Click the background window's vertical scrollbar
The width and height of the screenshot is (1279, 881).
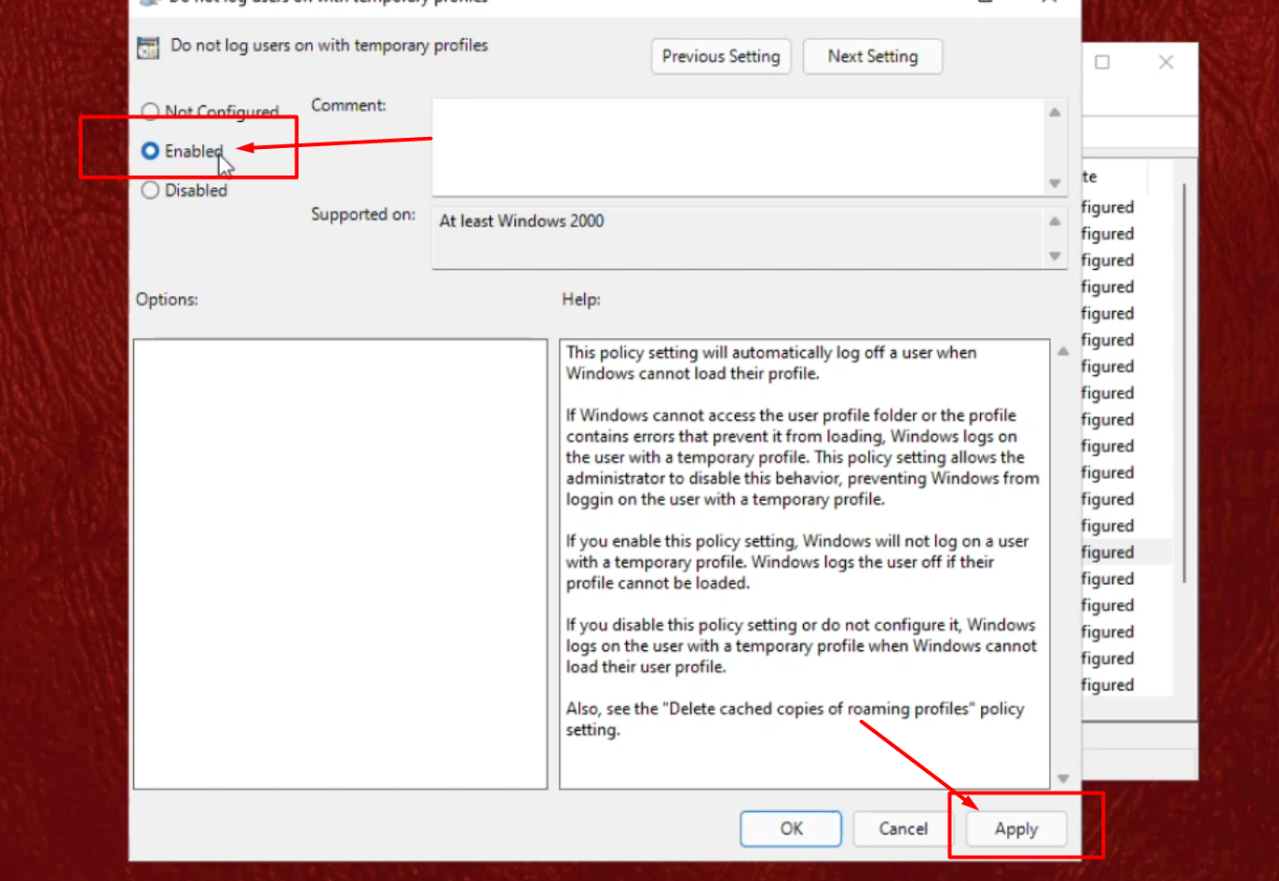coord(1184,384)
